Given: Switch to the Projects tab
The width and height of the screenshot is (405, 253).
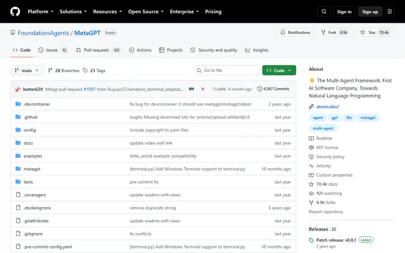Looking at the screenshot, I should click(171, 50).
